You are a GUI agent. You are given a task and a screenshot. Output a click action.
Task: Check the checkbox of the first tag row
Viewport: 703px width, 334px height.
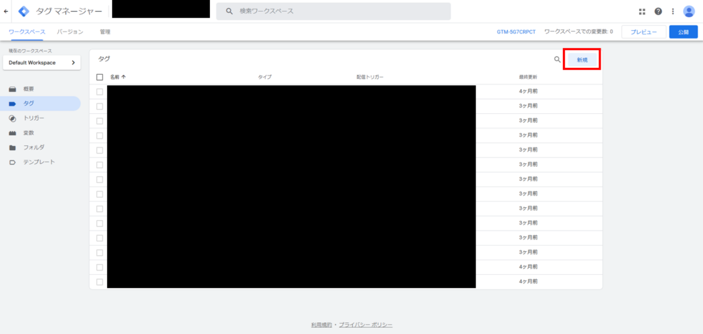pos(100,92)
